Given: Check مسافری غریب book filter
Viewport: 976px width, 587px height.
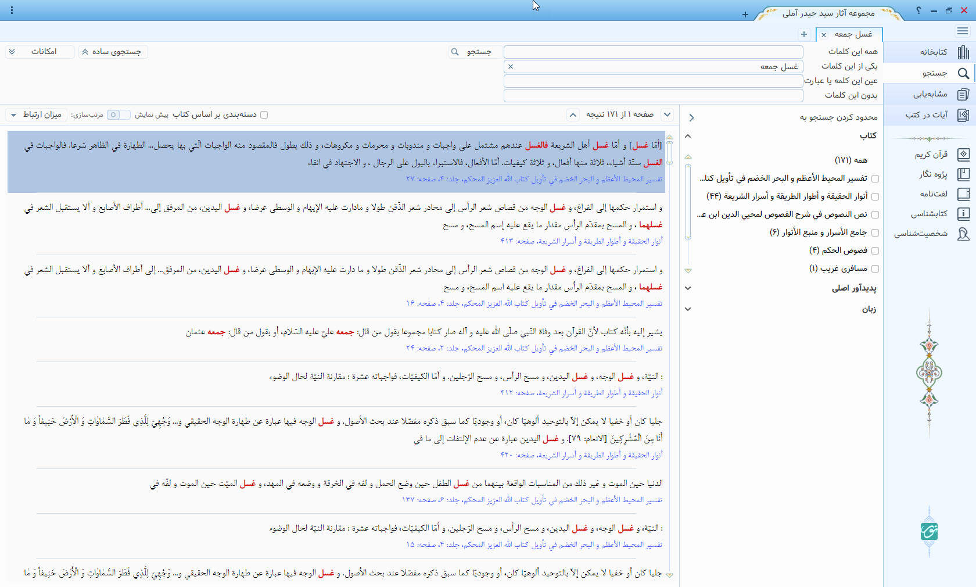Looking at the screenshot, I should click(875, 269).
